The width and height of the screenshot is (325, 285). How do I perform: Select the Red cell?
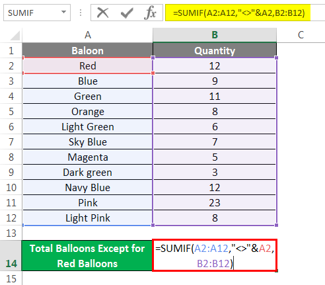pos(87,65)
